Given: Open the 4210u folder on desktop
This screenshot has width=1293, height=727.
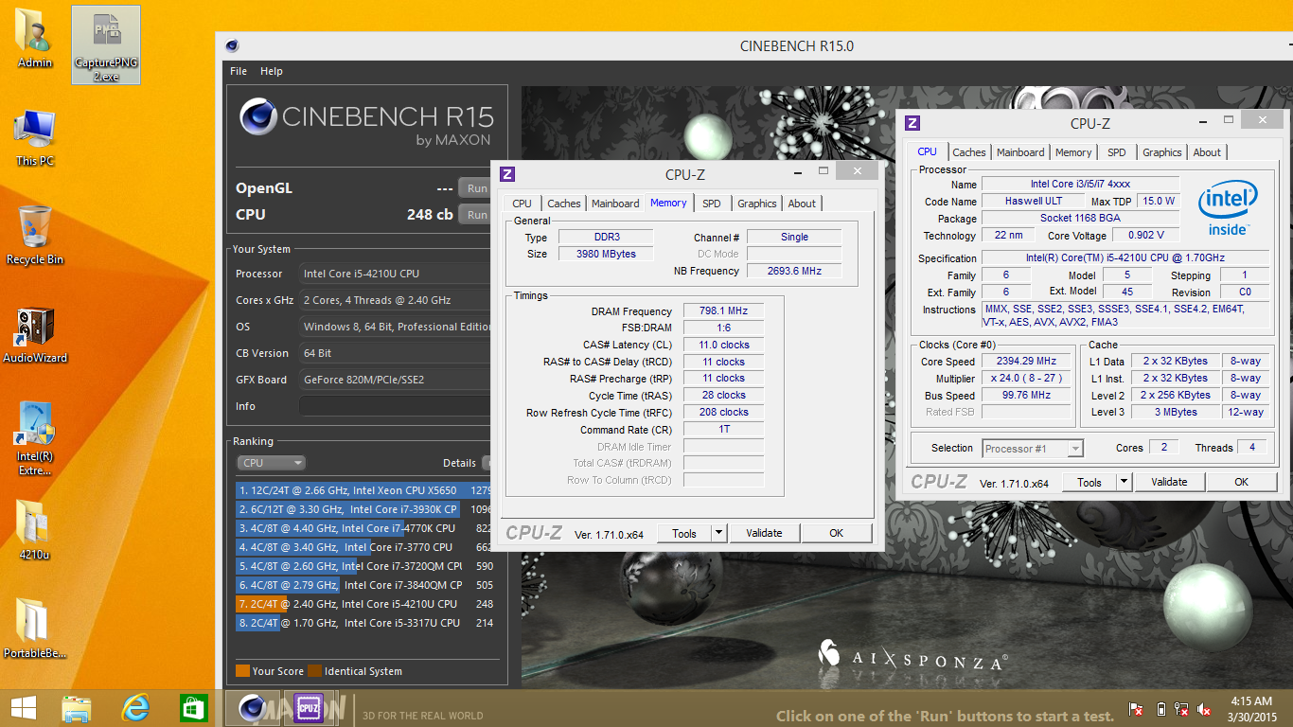Looking at the screenshot, I should [35, 528].
